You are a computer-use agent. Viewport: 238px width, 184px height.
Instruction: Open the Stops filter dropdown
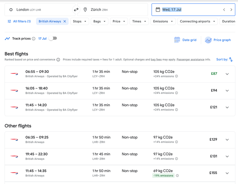click(x=80, y=21)
